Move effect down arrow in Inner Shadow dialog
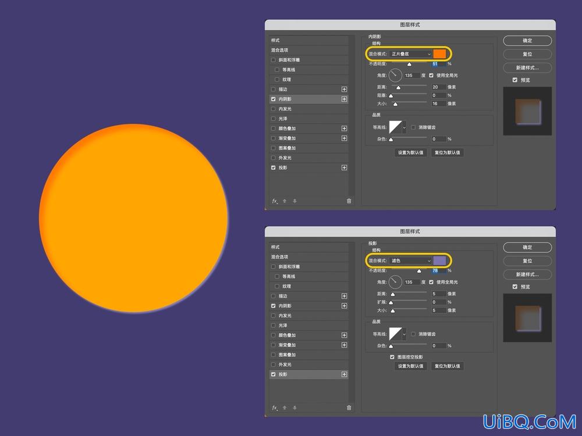582x436 pixels. point(294,201)
